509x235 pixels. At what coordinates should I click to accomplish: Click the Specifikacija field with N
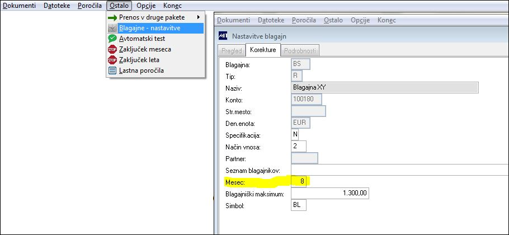pos(295,134)
